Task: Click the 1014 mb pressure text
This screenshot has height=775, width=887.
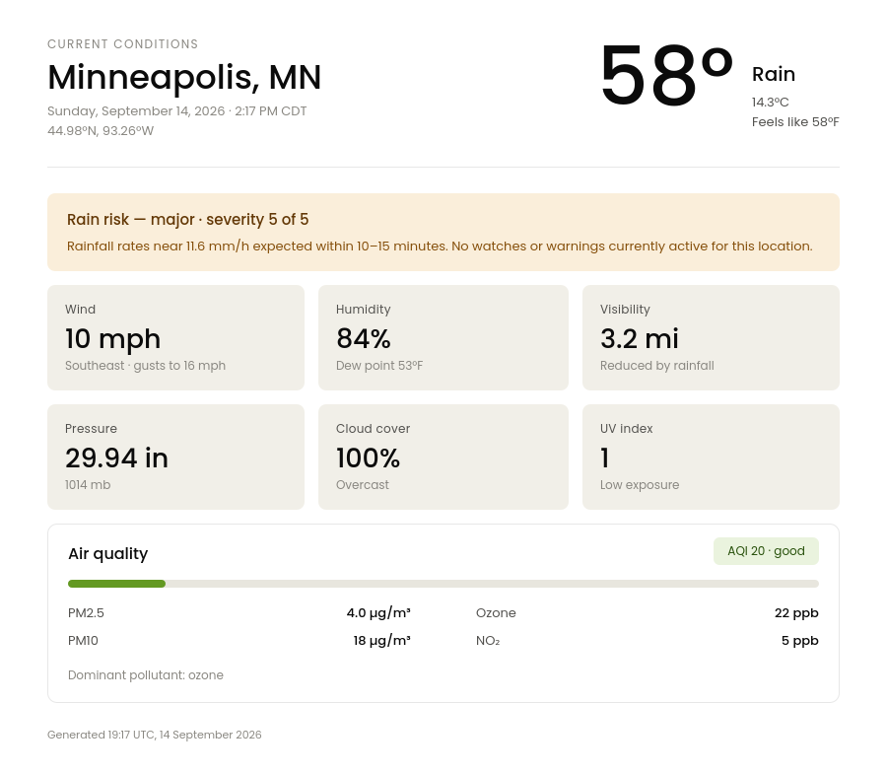Action: pos(88,485)
